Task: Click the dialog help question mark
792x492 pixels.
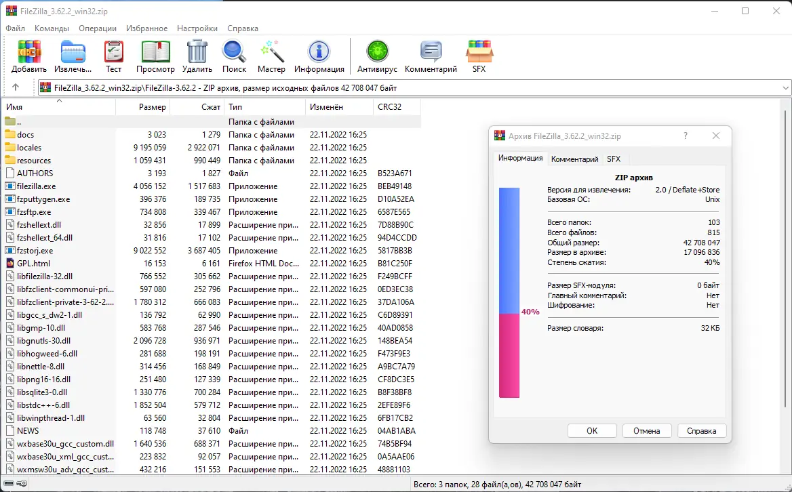Action: (x=686, y=136)
